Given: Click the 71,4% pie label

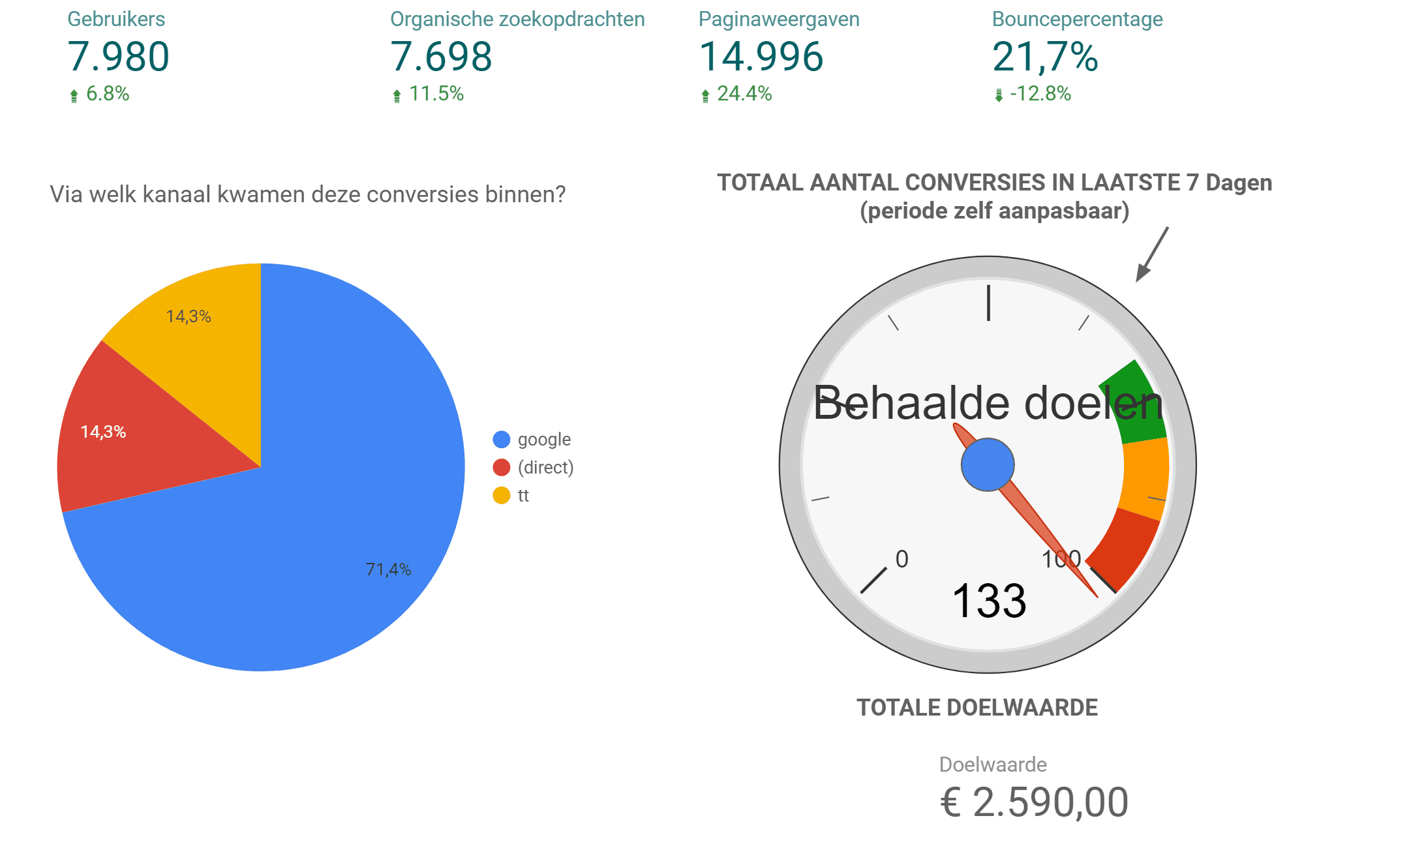Looking at the screenshot, I should click(388, 569).
